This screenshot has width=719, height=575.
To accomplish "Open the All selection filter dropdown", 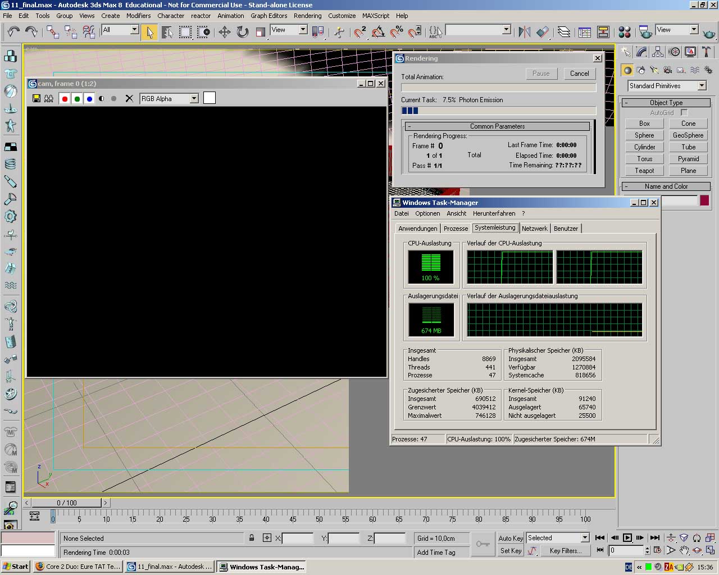I will click(134, 30).
